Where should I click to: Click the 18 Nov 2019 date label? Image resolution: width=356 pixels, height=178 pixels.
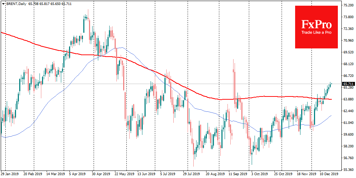305,175
